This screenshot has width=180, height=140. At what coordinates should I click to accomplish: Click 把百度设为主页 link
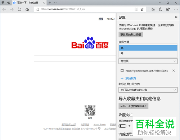pos(69,125)
